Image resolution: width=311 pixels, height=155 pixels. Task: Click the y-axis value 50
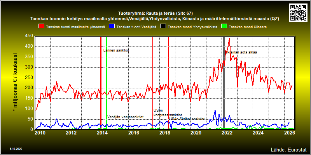30,119
